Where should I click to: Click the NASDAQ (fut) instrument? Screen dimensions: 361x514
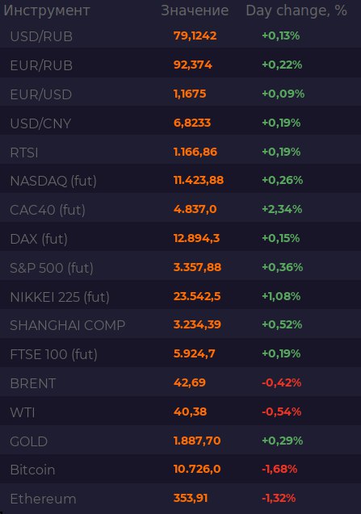coord(53,181)
